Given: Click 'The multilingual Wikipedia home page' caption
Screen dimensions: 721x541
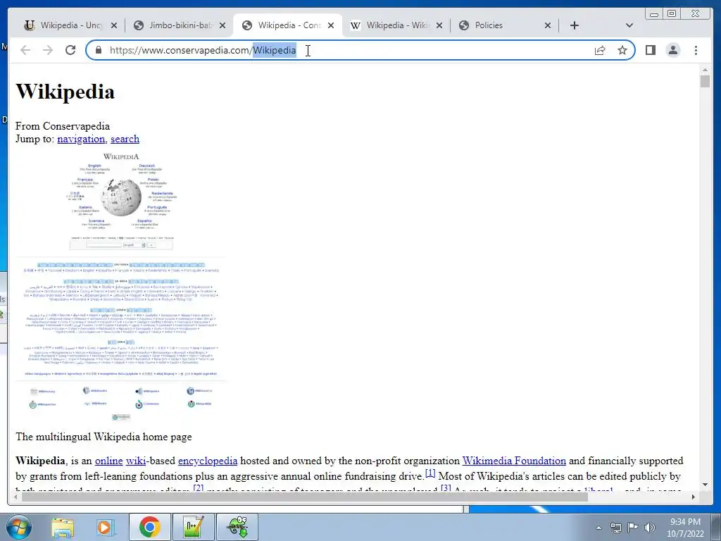Looking at the screenshot, I should point(104,437).
